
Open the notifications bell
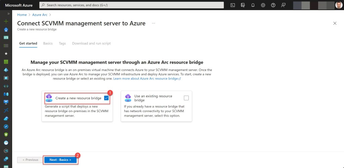[x=253, y=5]
